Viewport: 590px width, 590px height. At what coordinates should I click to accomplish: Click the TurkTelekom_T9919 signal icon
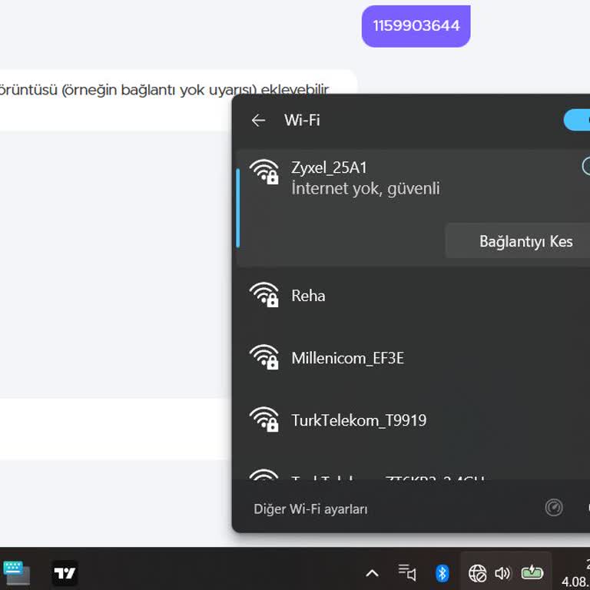pos(264,419)
